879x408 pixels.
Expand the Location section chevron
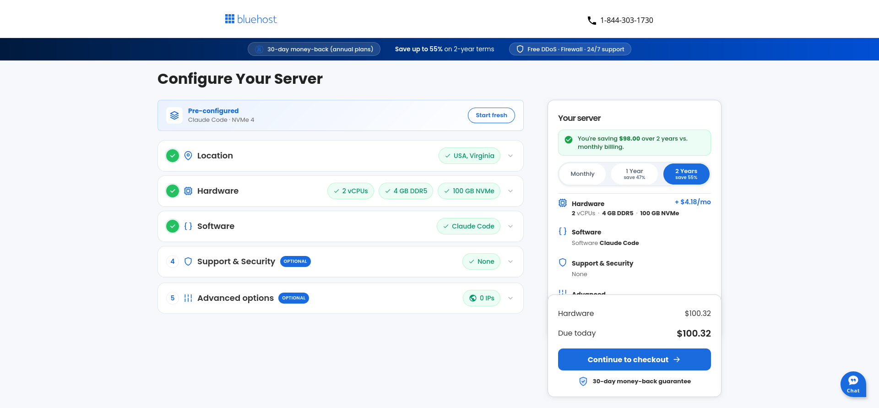(510, 156)
